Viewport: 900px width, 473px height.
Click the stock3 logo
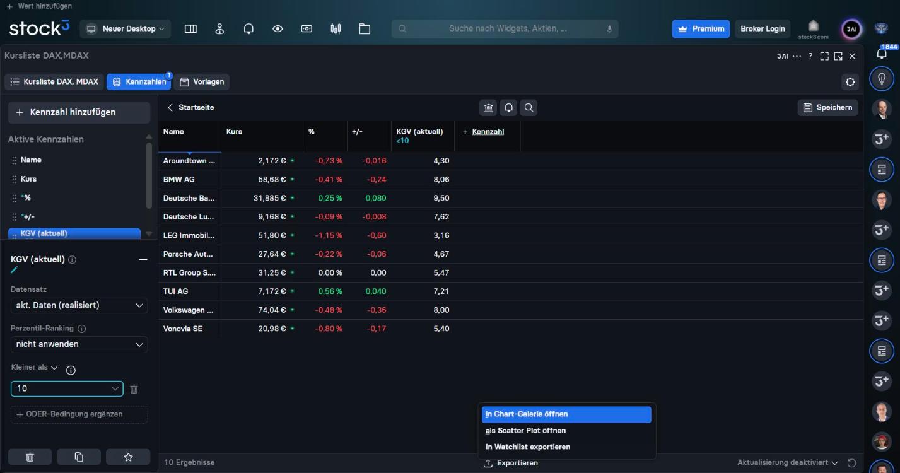coord(40,28)
